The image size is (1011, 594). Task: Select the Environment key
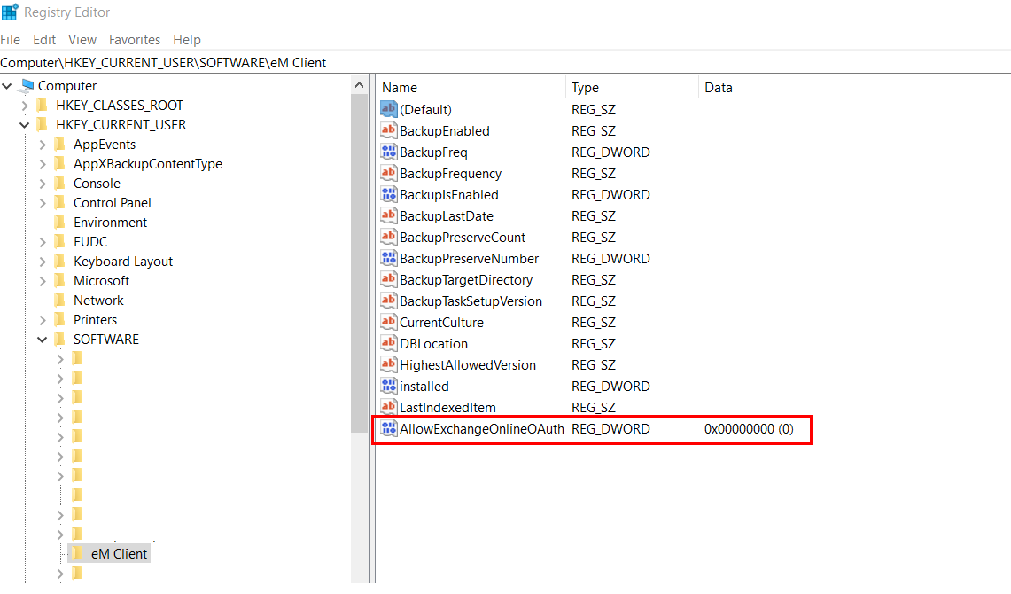pyautogui.click(x=110, y=222)
